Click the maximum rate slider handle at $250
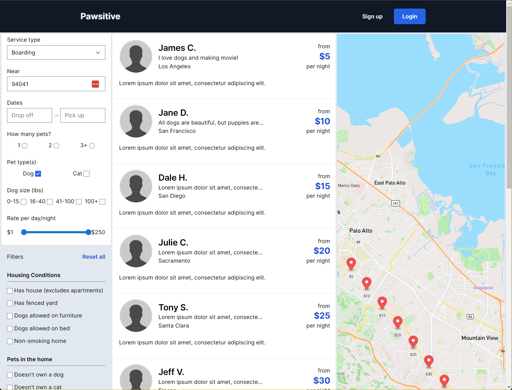512x390 pixels. (x=88, y=232)
